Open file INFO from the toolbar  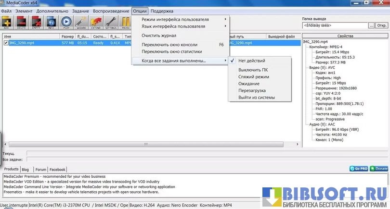[x=51, y=22]
